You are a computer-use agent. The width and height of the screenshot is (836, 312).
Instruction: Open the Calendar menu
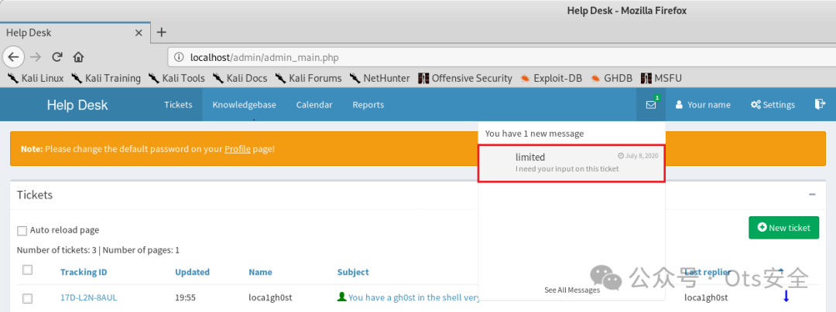tap(314, 105)
